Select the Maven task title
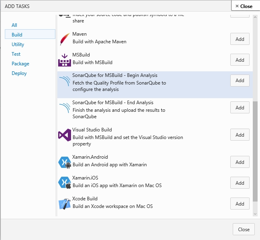 click(79, 34)
